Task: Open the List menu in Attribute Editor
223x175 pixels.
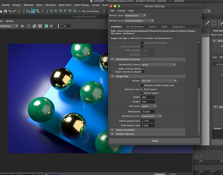Action: 215,57
